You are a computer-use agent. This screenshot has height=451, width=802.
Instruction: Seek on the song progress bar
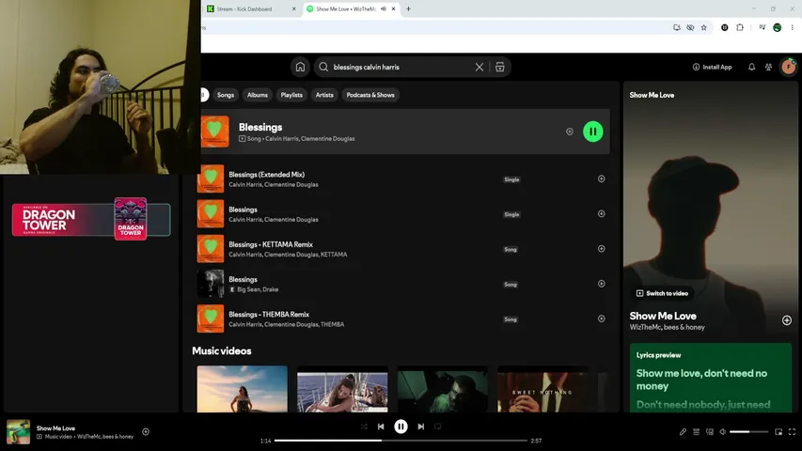point(401,441)
